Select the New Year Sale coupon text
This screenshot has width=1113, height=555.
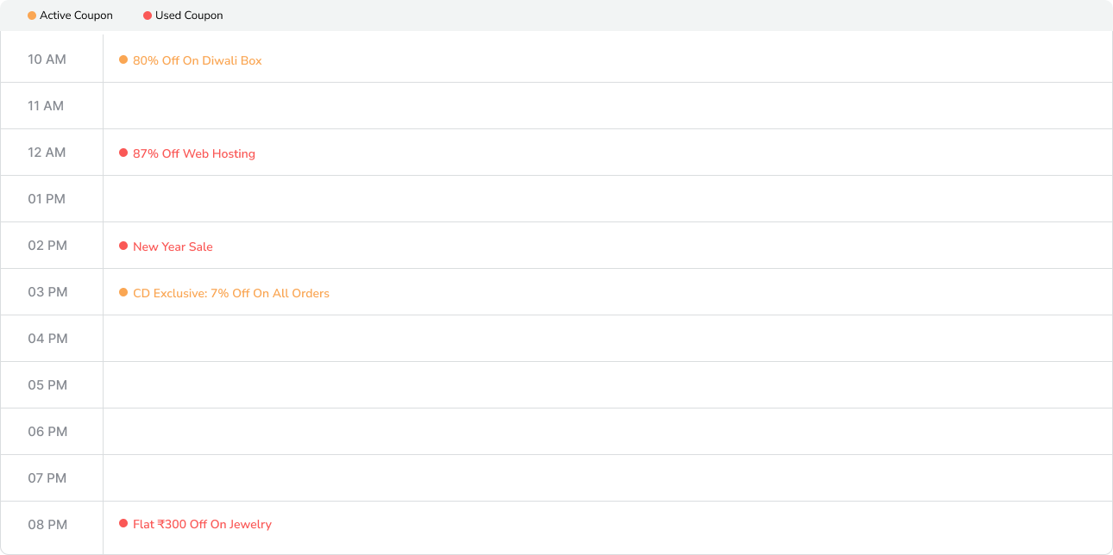coord(173,246)
